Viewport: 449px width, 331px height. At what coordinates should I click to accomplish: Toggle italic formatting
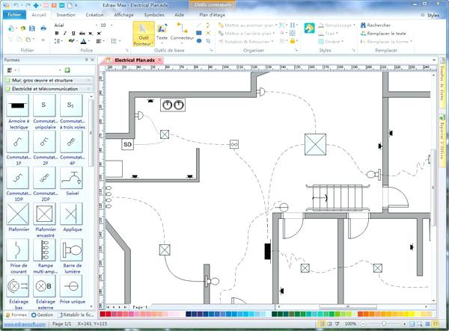65,33
